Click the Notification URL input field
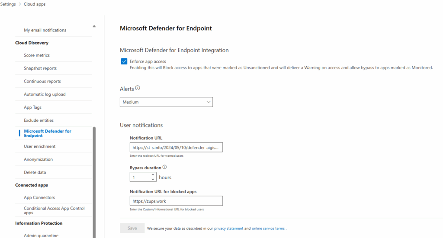The height and width of the screenshot is (238, 443). pos(176,147)
